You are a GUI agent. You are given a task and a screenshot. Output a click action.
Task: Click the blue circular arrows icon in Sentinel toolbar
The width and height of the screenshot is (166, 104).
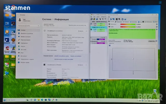coord(111,19)
